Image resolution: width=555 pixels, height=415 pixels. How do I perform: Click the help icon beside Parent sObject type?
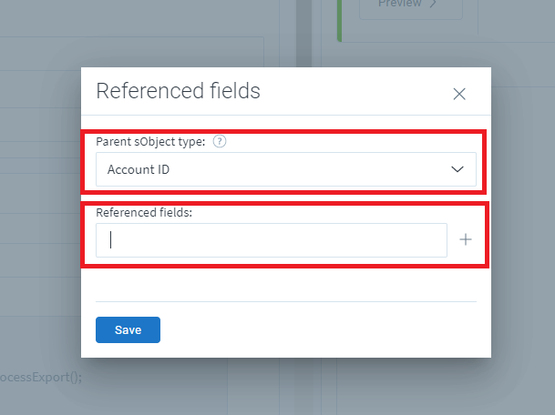click(219, 141)
